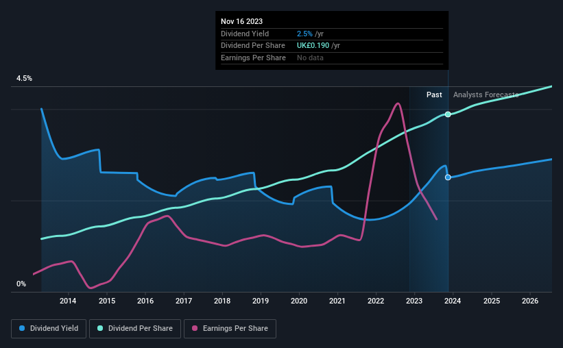563x348 pixels.
Task: Click the pink Earnings Per Share legend dot
Action: [195, 328]
